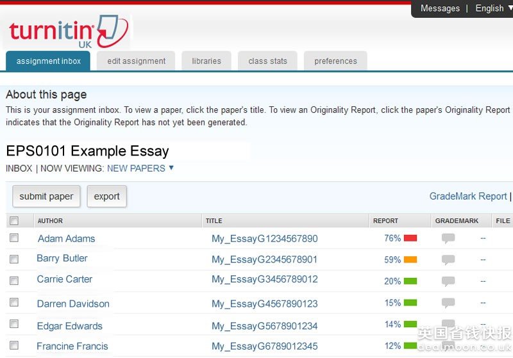Image resolution: width=513 pixels, height=358 pixels.
Task: Click the Turnitin UK logo
Action: pos(69,31)
